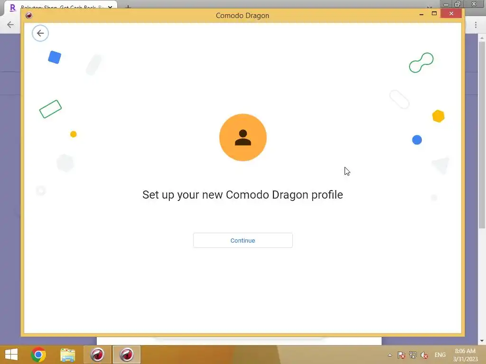Go back using the circled arrow button

40,33
